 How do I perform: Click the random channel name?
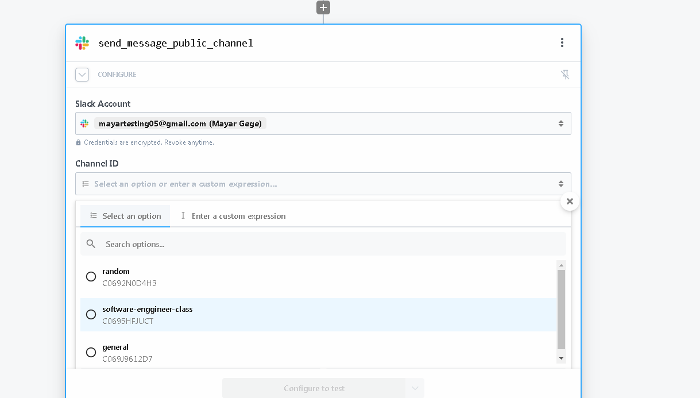(x=116, y=271)
